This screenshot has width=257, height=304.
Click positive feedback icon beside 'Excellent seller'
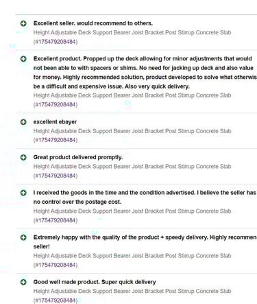point(23,23)
